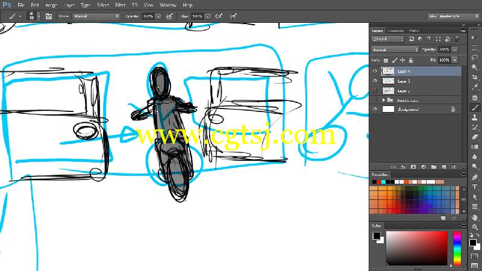Turn layer filtering on or off

tap(457, 39)
